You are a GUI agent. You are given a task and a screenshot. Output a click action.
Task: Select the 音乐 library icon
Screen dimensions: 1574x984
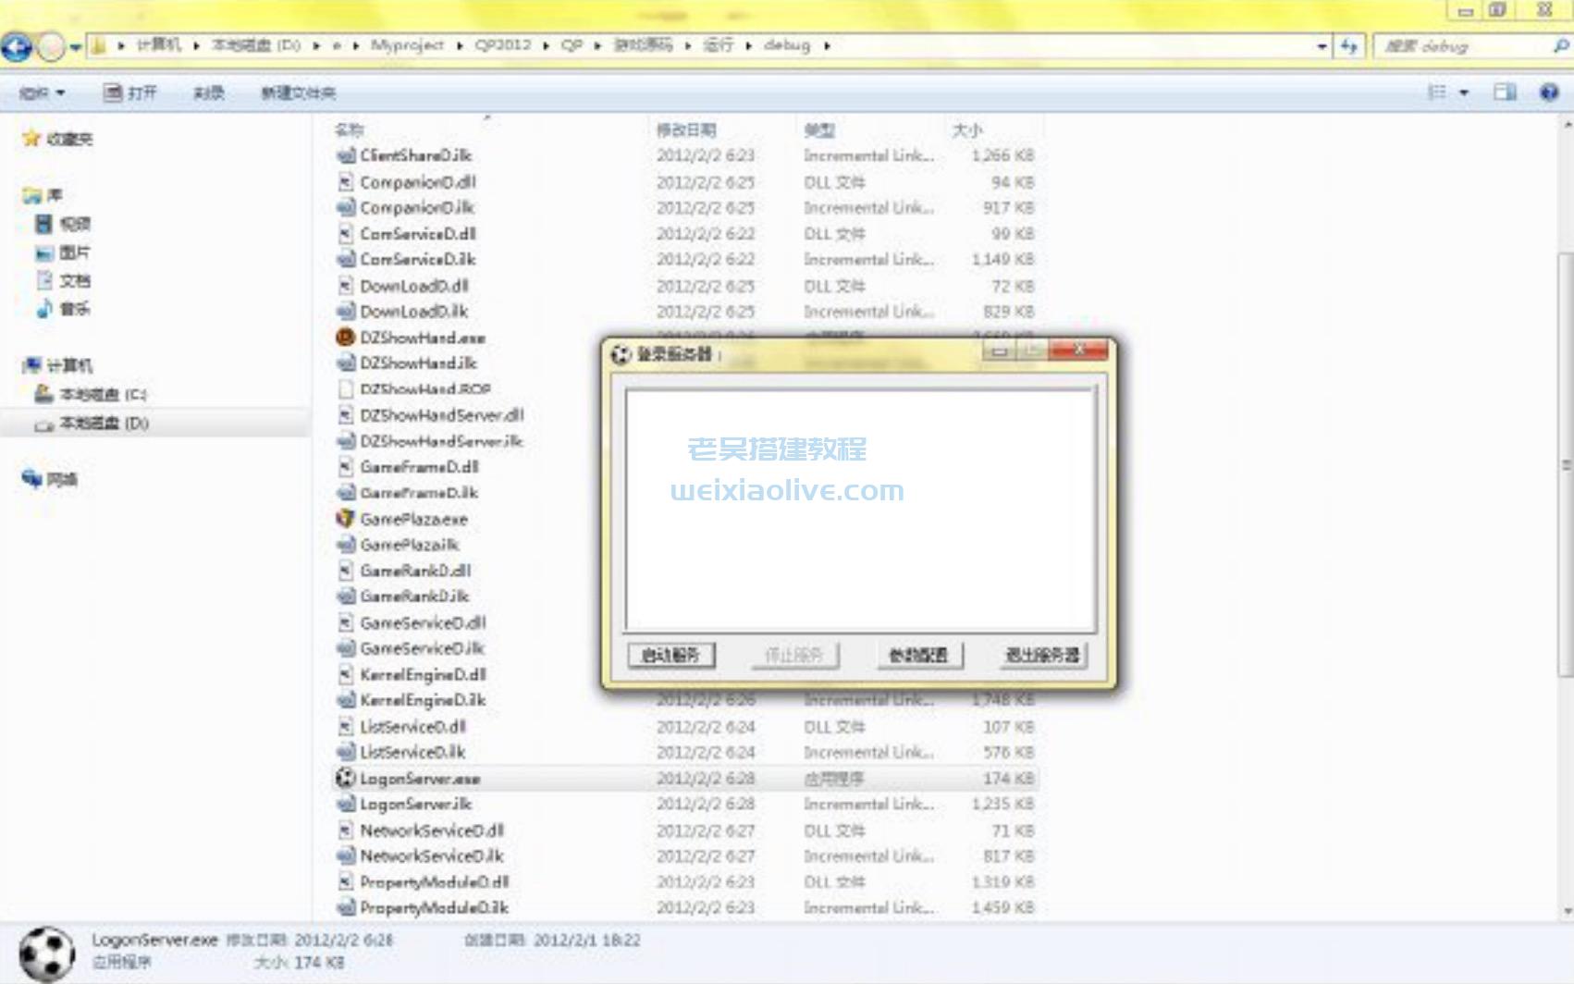(44, 309)
